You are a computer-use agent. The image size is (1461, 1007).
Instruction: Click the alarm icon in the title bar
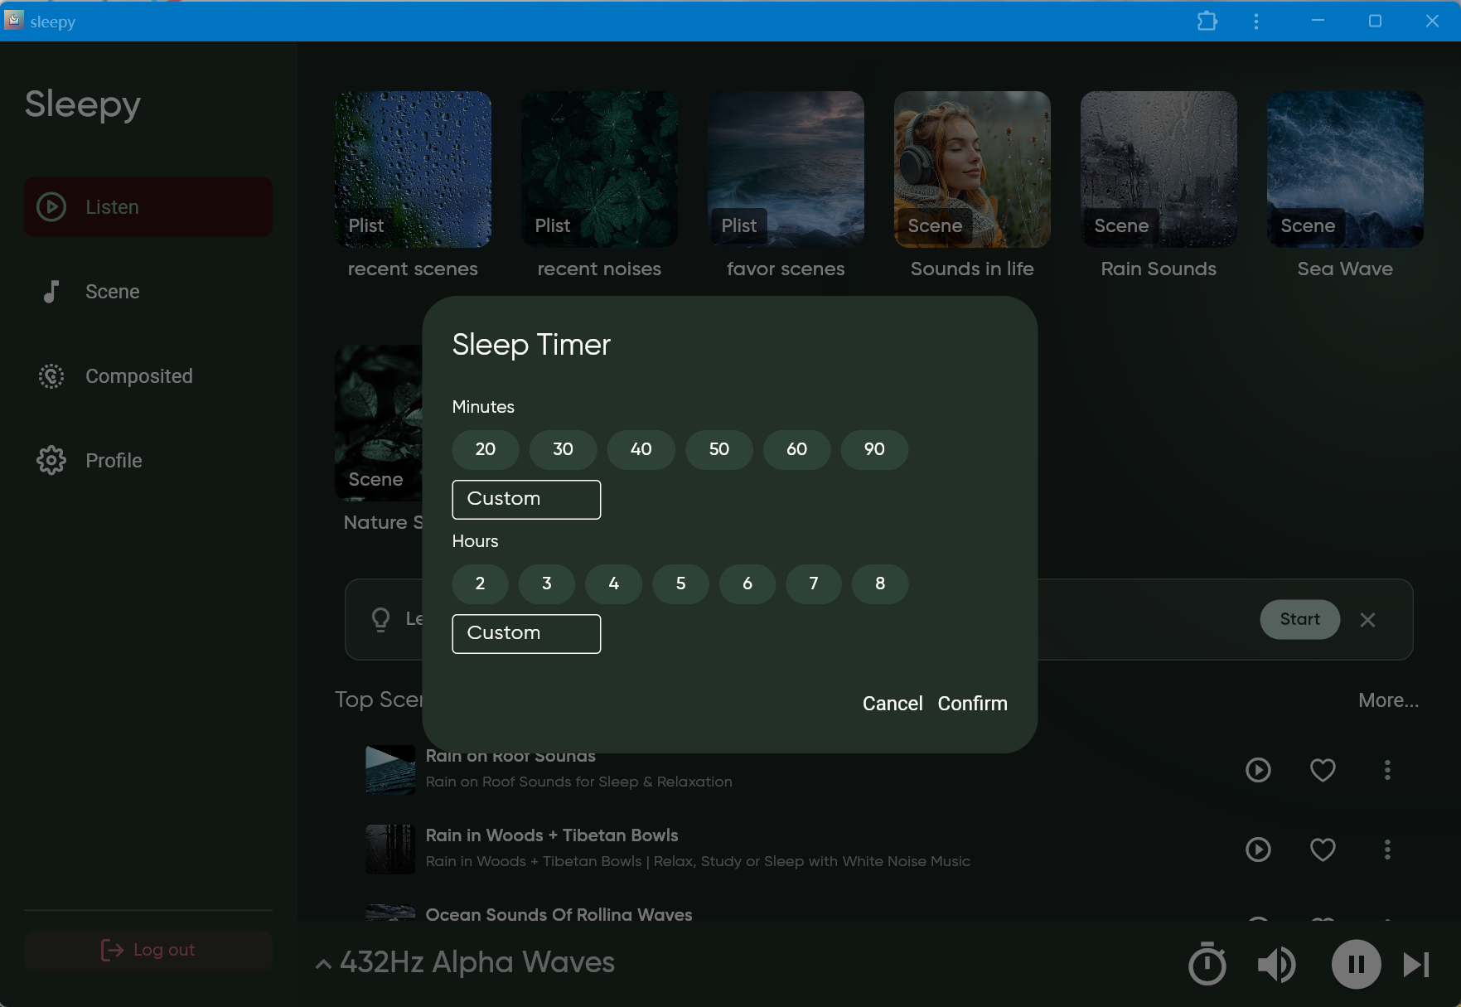[1207, 22]
